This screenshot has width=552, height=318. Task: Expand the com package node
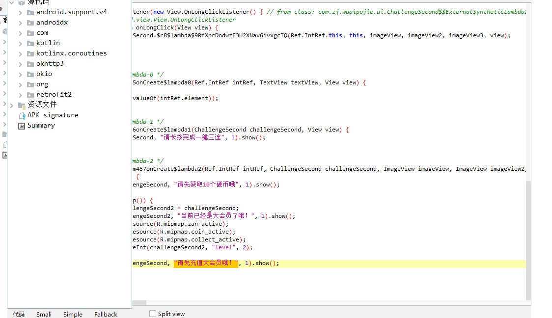[20, 33]
